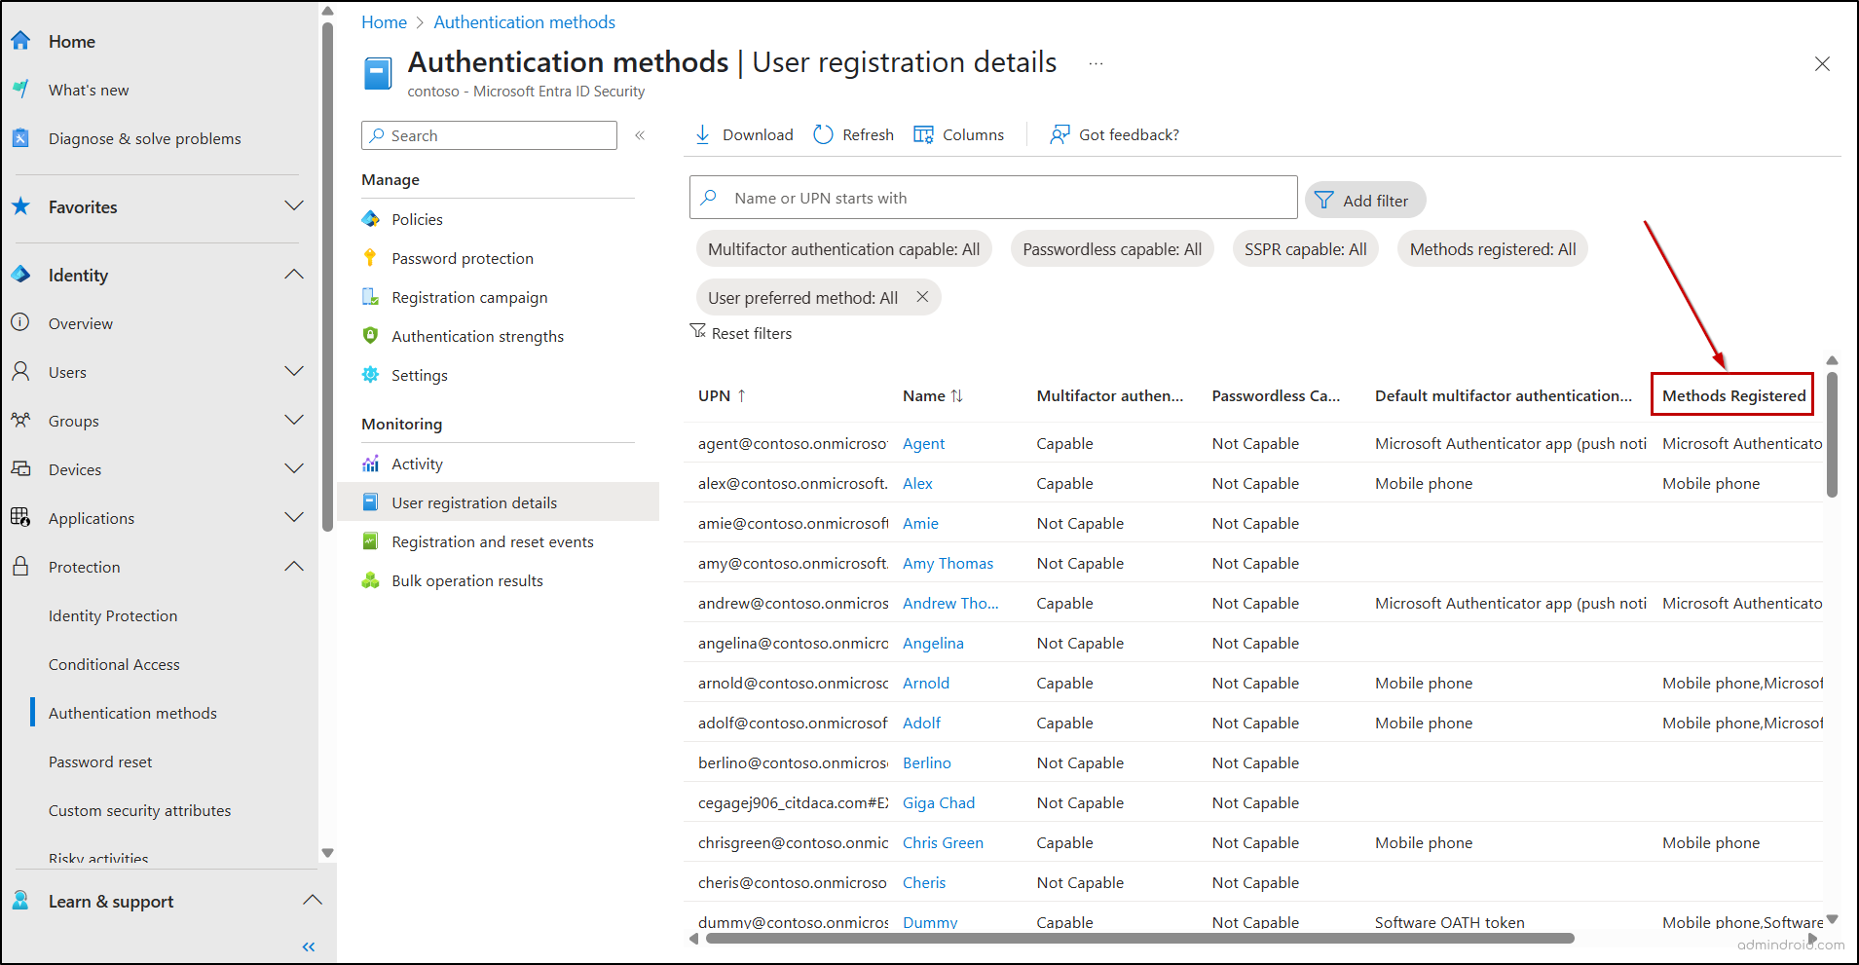Screen dimensions: 1859x965
Task: Expand the Users section in the sidebar
Action: pyautogui.click(x=294, y=371)
